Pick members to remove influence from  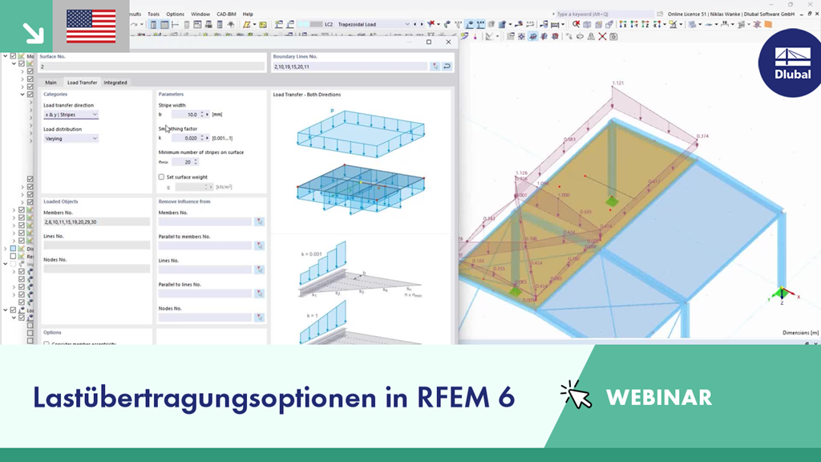pyautogui.click(x=259, y=222)
